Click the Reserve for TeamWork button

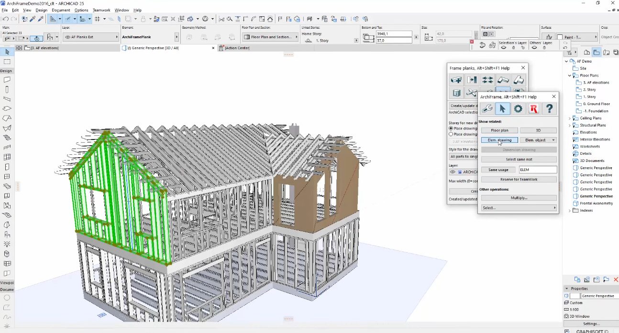click(x=519, y=179)
